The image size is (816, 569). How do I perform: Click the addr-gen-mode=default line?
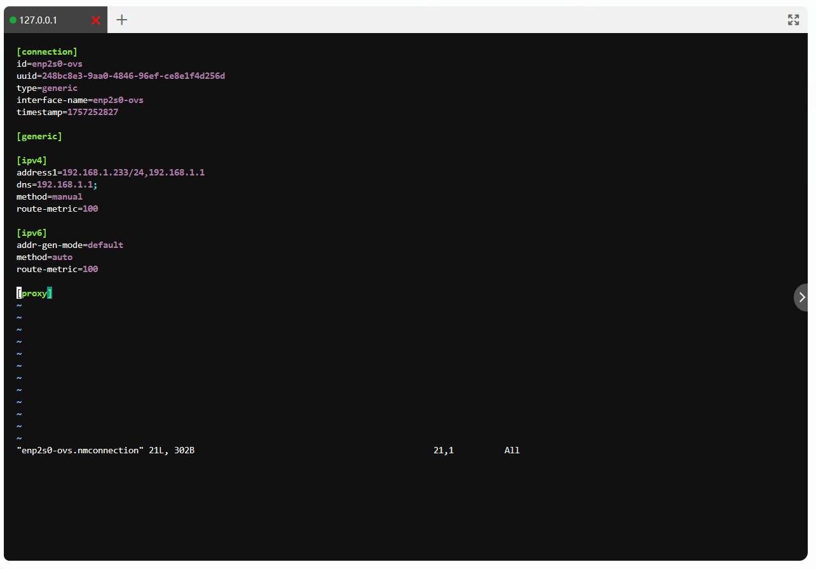tap(70, 245)
